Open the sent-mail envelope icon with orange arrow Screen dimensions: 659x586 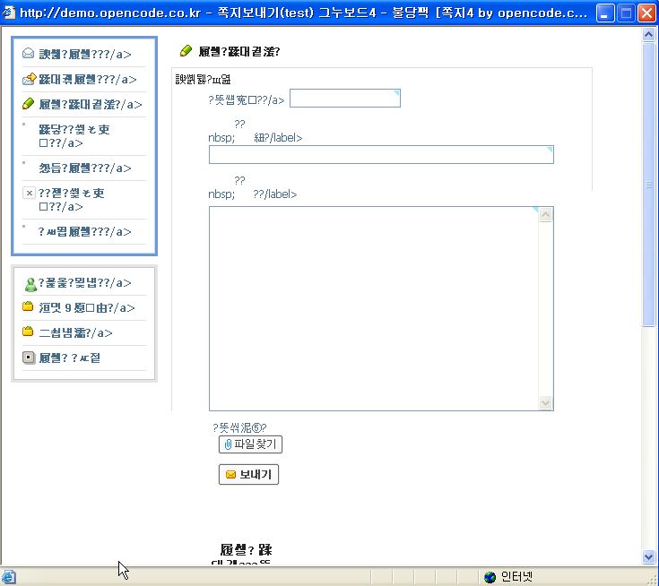[x=29, y=79]
